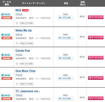
Task: Click the favorite star for Candy Pop
Action: point(17,64)
